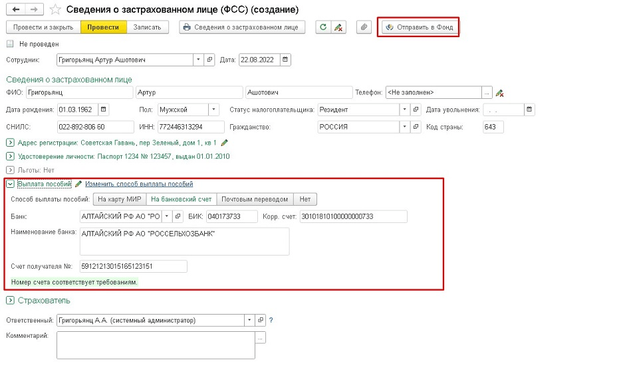Expand Удостоверение личности section

(10, 156)
